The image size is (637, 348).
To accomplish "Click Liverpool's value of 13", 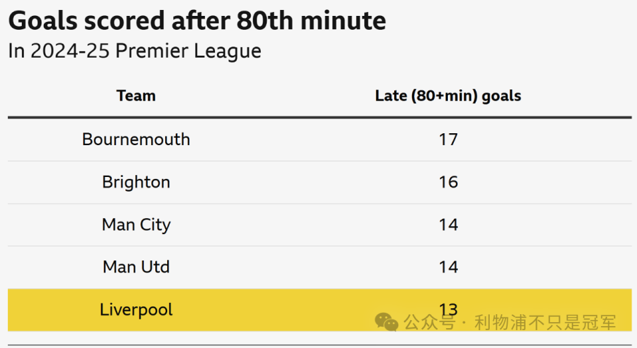I will coord(448,308).
